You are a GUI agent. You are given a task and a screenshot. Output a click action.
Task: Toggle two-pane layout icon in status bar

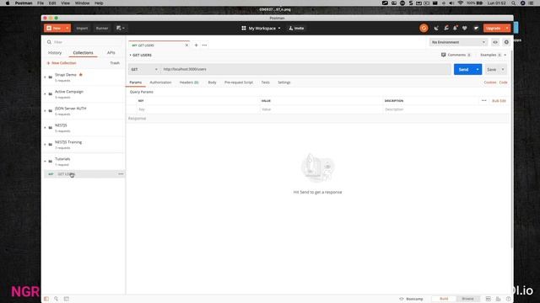[x=488, y=299]
